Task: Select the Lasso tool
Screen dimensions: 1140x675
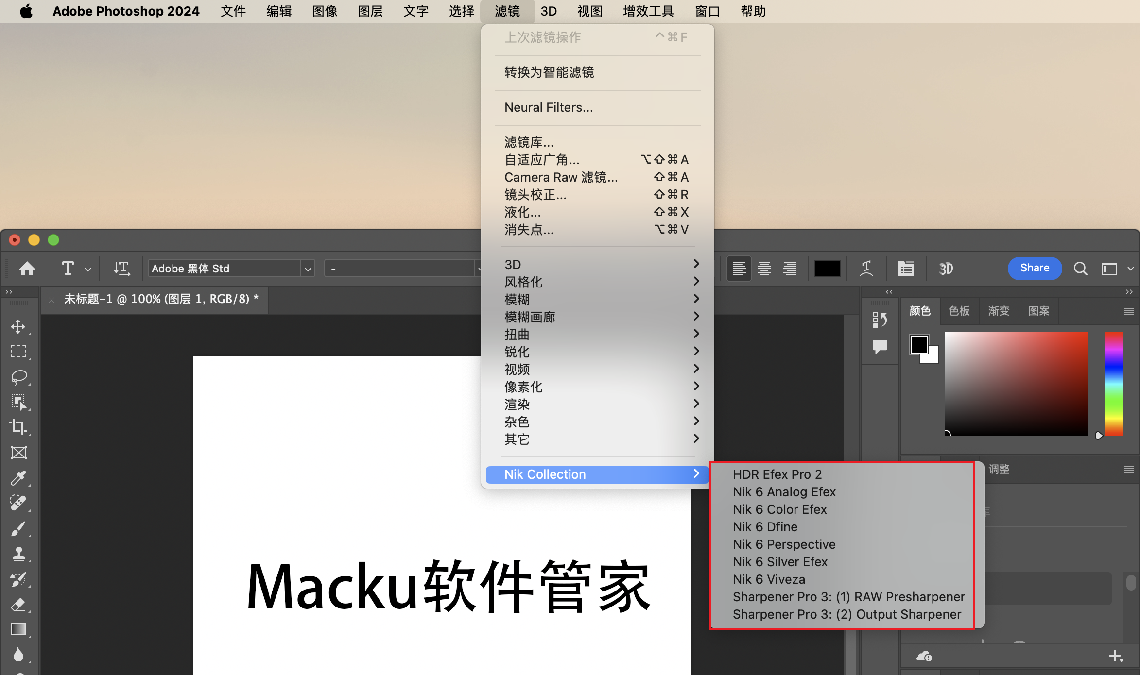Action: click(x=18, y=377)
